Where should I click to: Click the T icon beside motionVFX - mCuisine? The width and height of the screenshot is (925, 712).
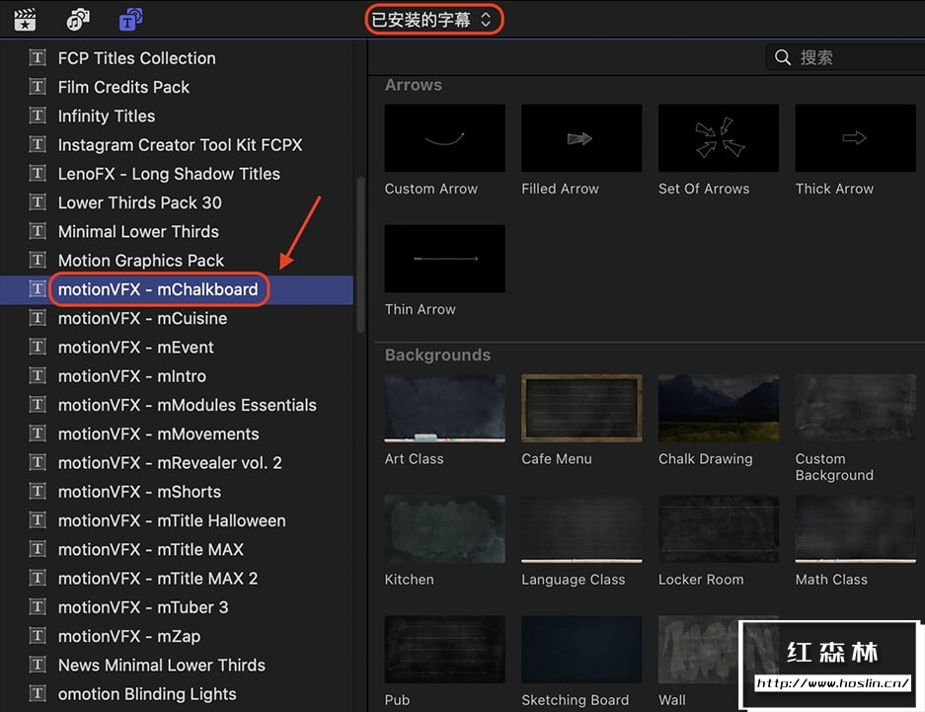coord(38,318)
